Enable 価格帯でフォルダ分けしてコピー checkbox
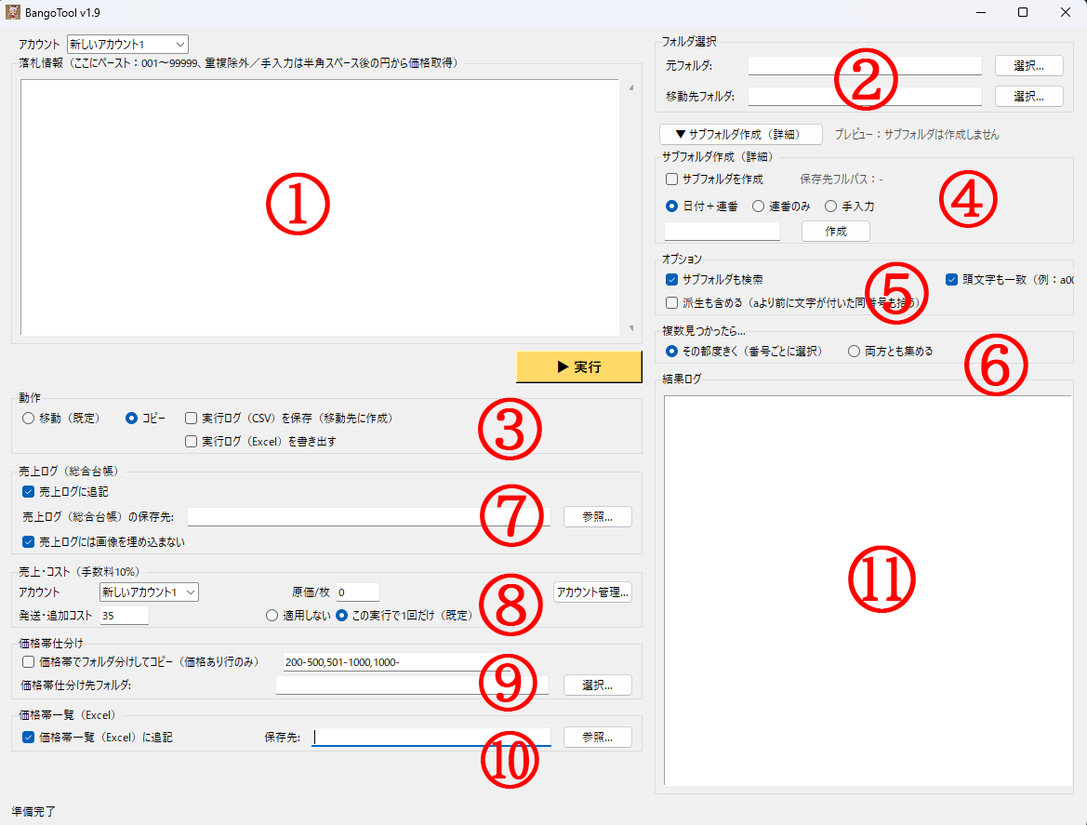 (28, 662)
